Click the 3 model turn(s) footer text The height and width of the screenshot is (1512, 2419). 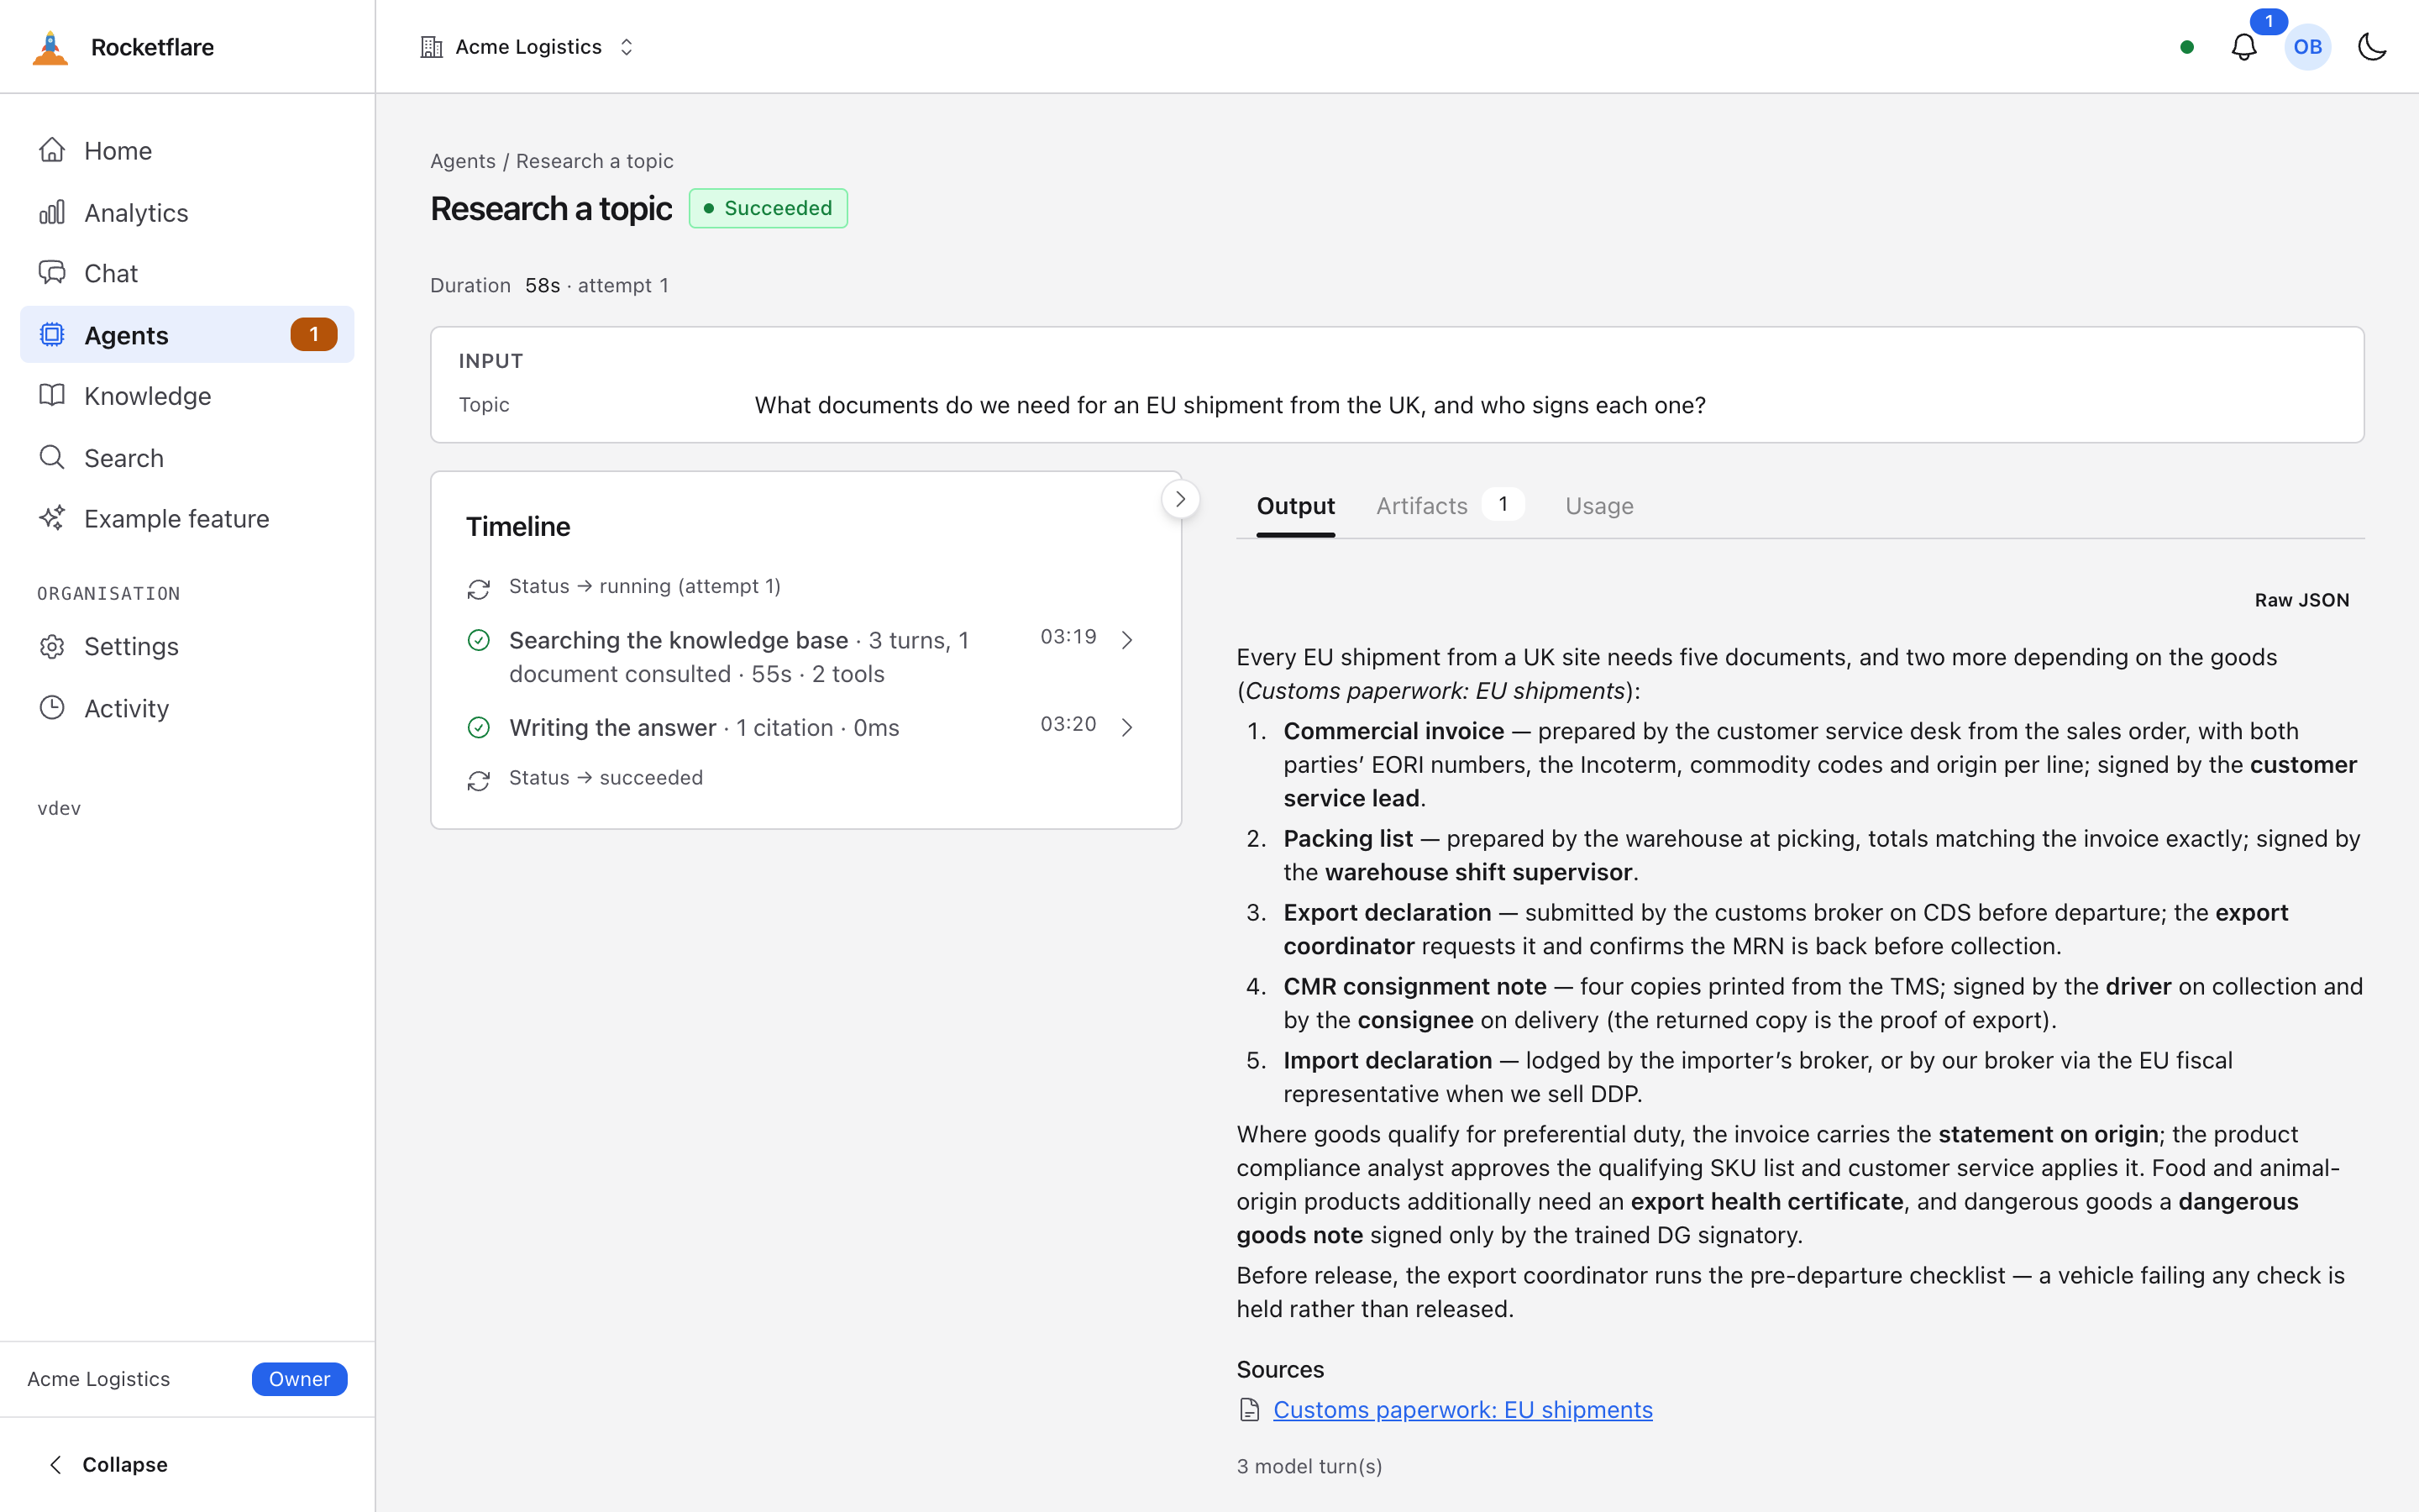click(1309, 1466)
